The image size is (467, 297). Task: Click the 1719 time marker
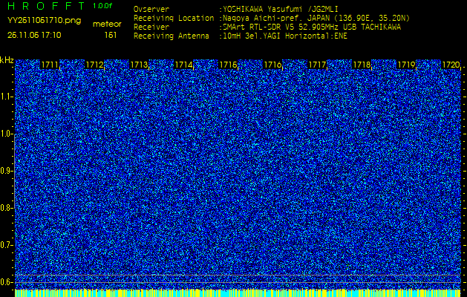(406, 65)
